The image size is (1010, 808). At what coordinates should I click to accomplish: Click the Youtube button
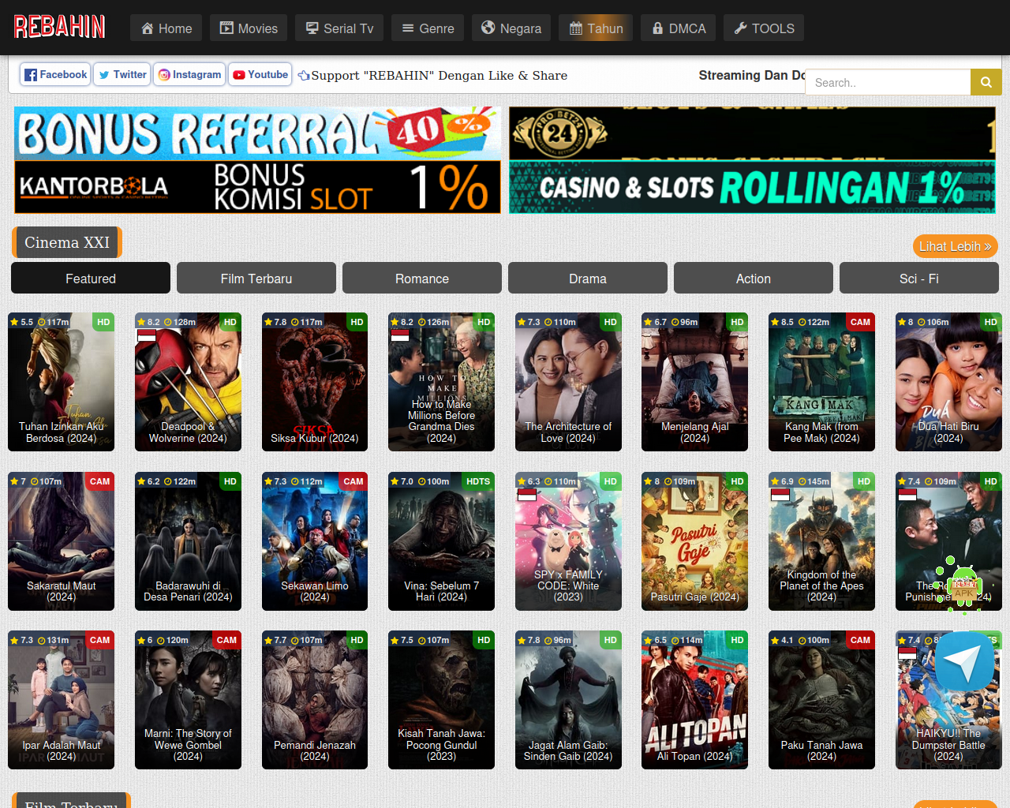pyautogui.click(x=260, y=75)
